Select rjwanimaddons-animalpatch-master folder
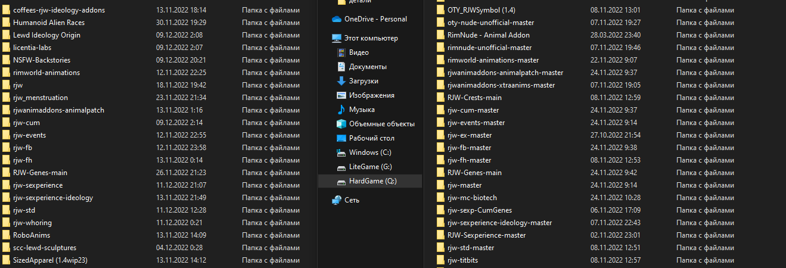786x268 pixels. click(505, 73)
